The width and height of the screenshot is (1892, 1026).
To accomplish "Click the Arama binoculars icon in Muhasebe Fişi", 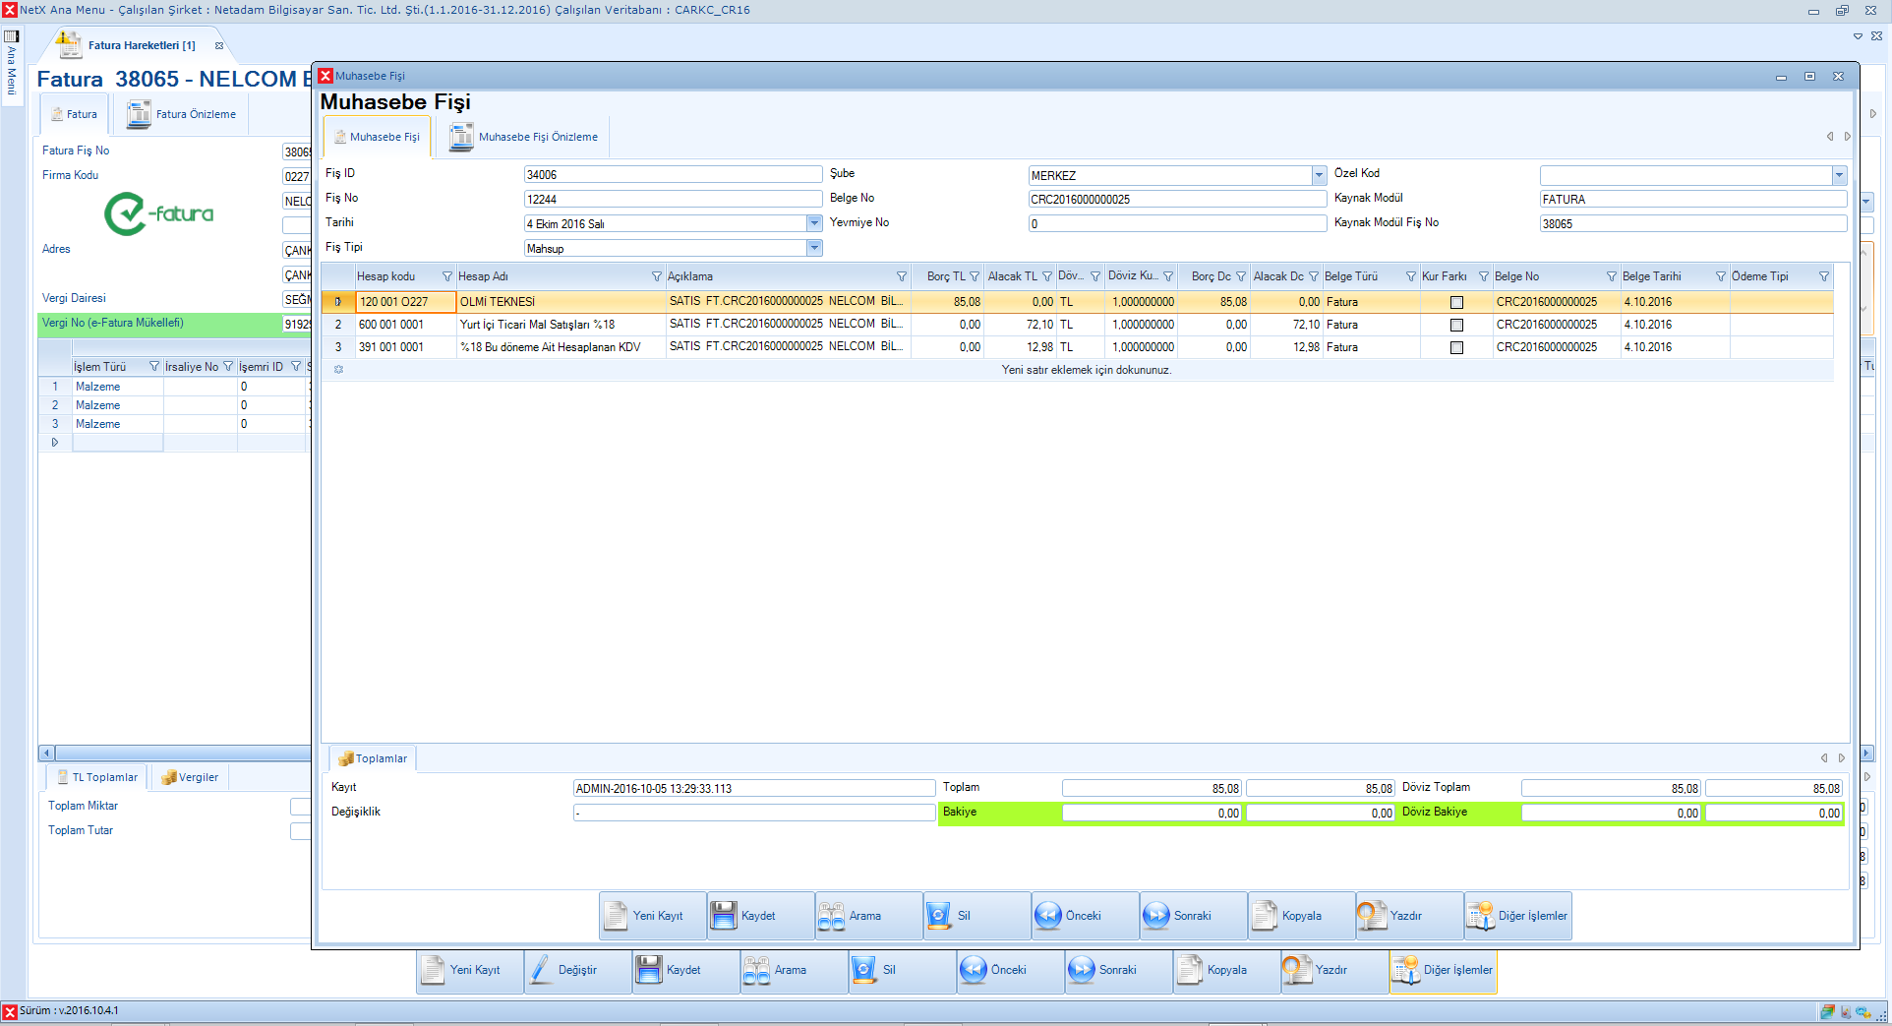I will [x=832, y=916].
